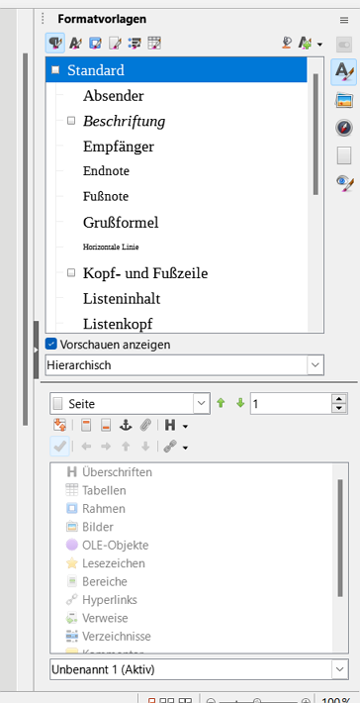Show page styles list
This screenshot has width=360, height=703.
[115, 43]
